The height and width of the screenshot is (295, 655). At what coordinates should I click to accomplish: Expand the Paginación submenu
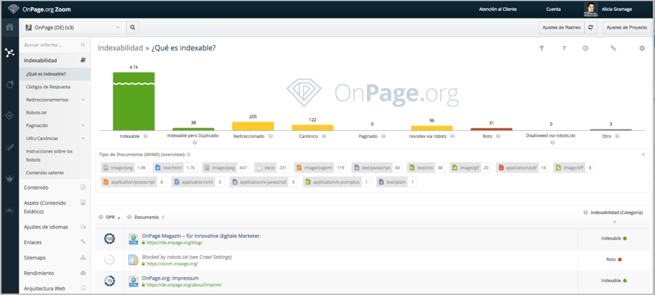coord(83,125)
